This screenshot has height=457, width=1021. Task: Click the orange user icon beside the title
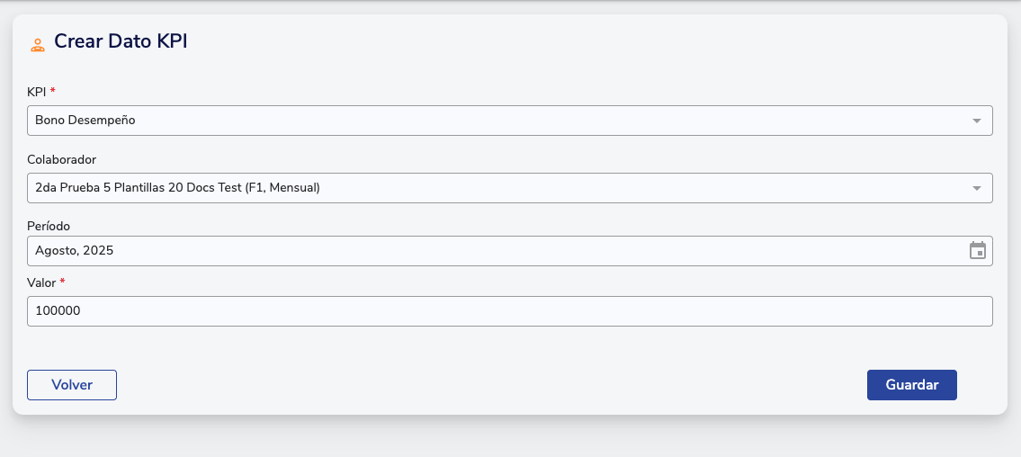click(x=38, y=44)
